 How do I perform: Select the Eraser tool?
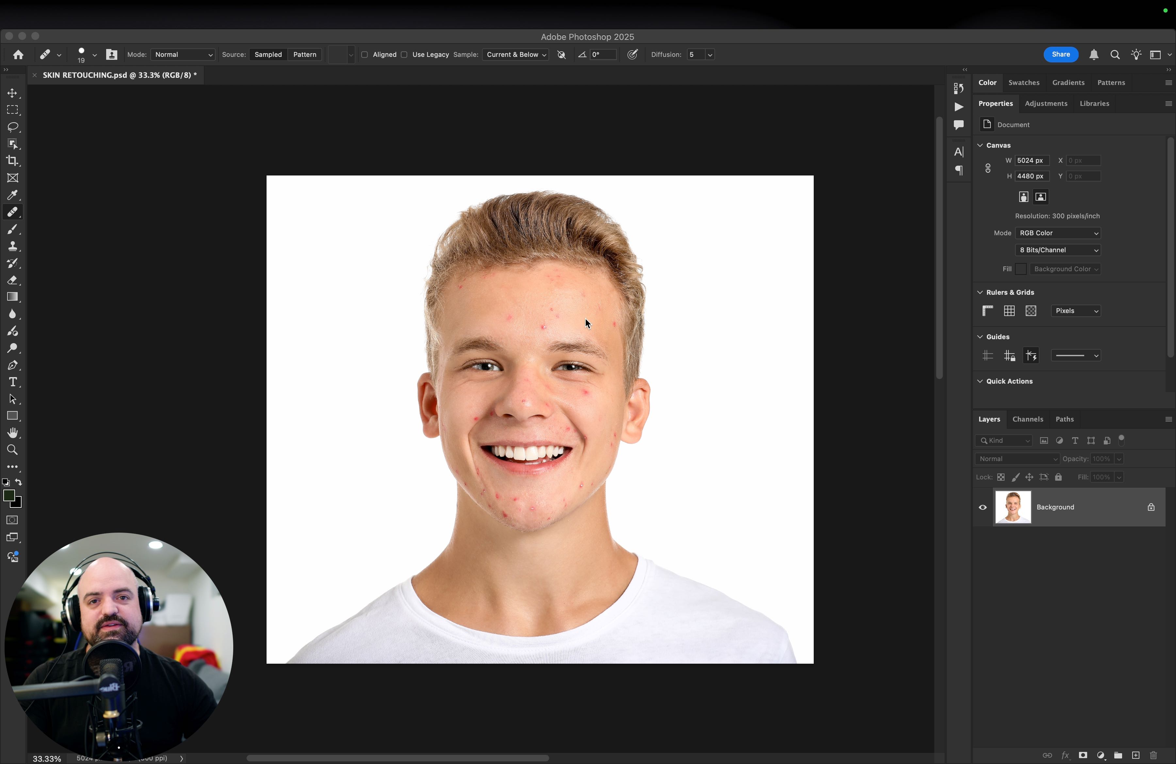12,280
